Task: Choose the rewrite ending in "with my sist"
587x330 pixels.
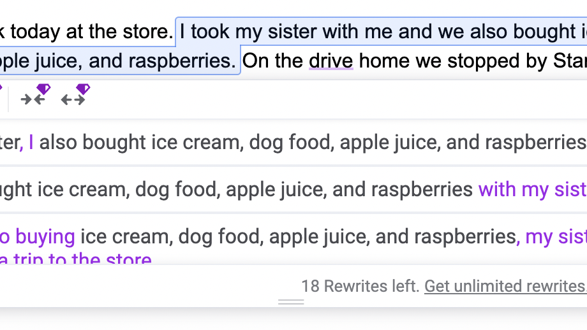Action: coord(293,189)
